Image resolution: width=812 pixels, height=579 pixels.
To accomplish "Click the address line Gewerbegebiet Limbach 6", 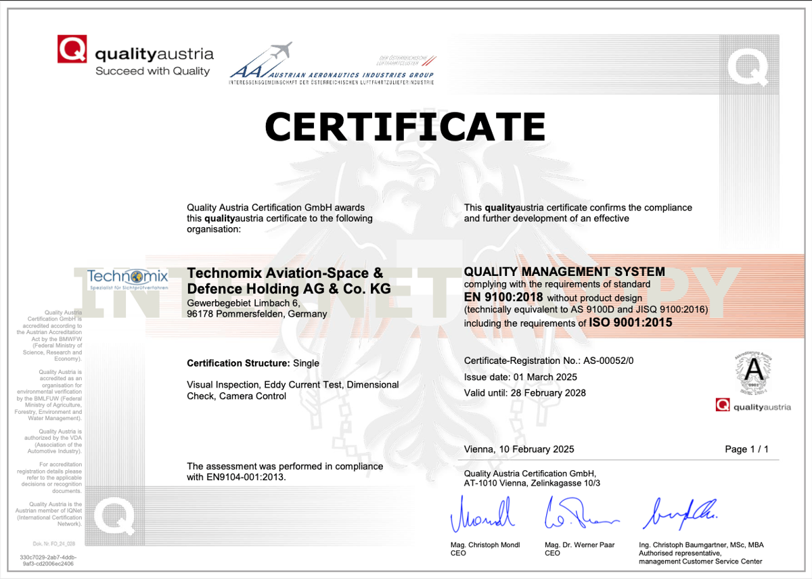I will (243, 303).
